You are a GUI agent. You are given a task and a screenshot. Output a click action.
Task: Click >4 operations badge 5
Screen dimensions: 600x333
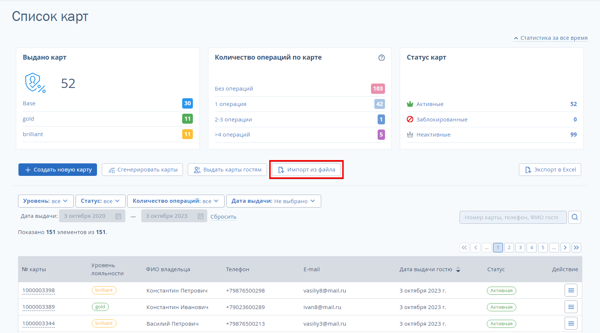pyautogui.click(x=381, y=135)
